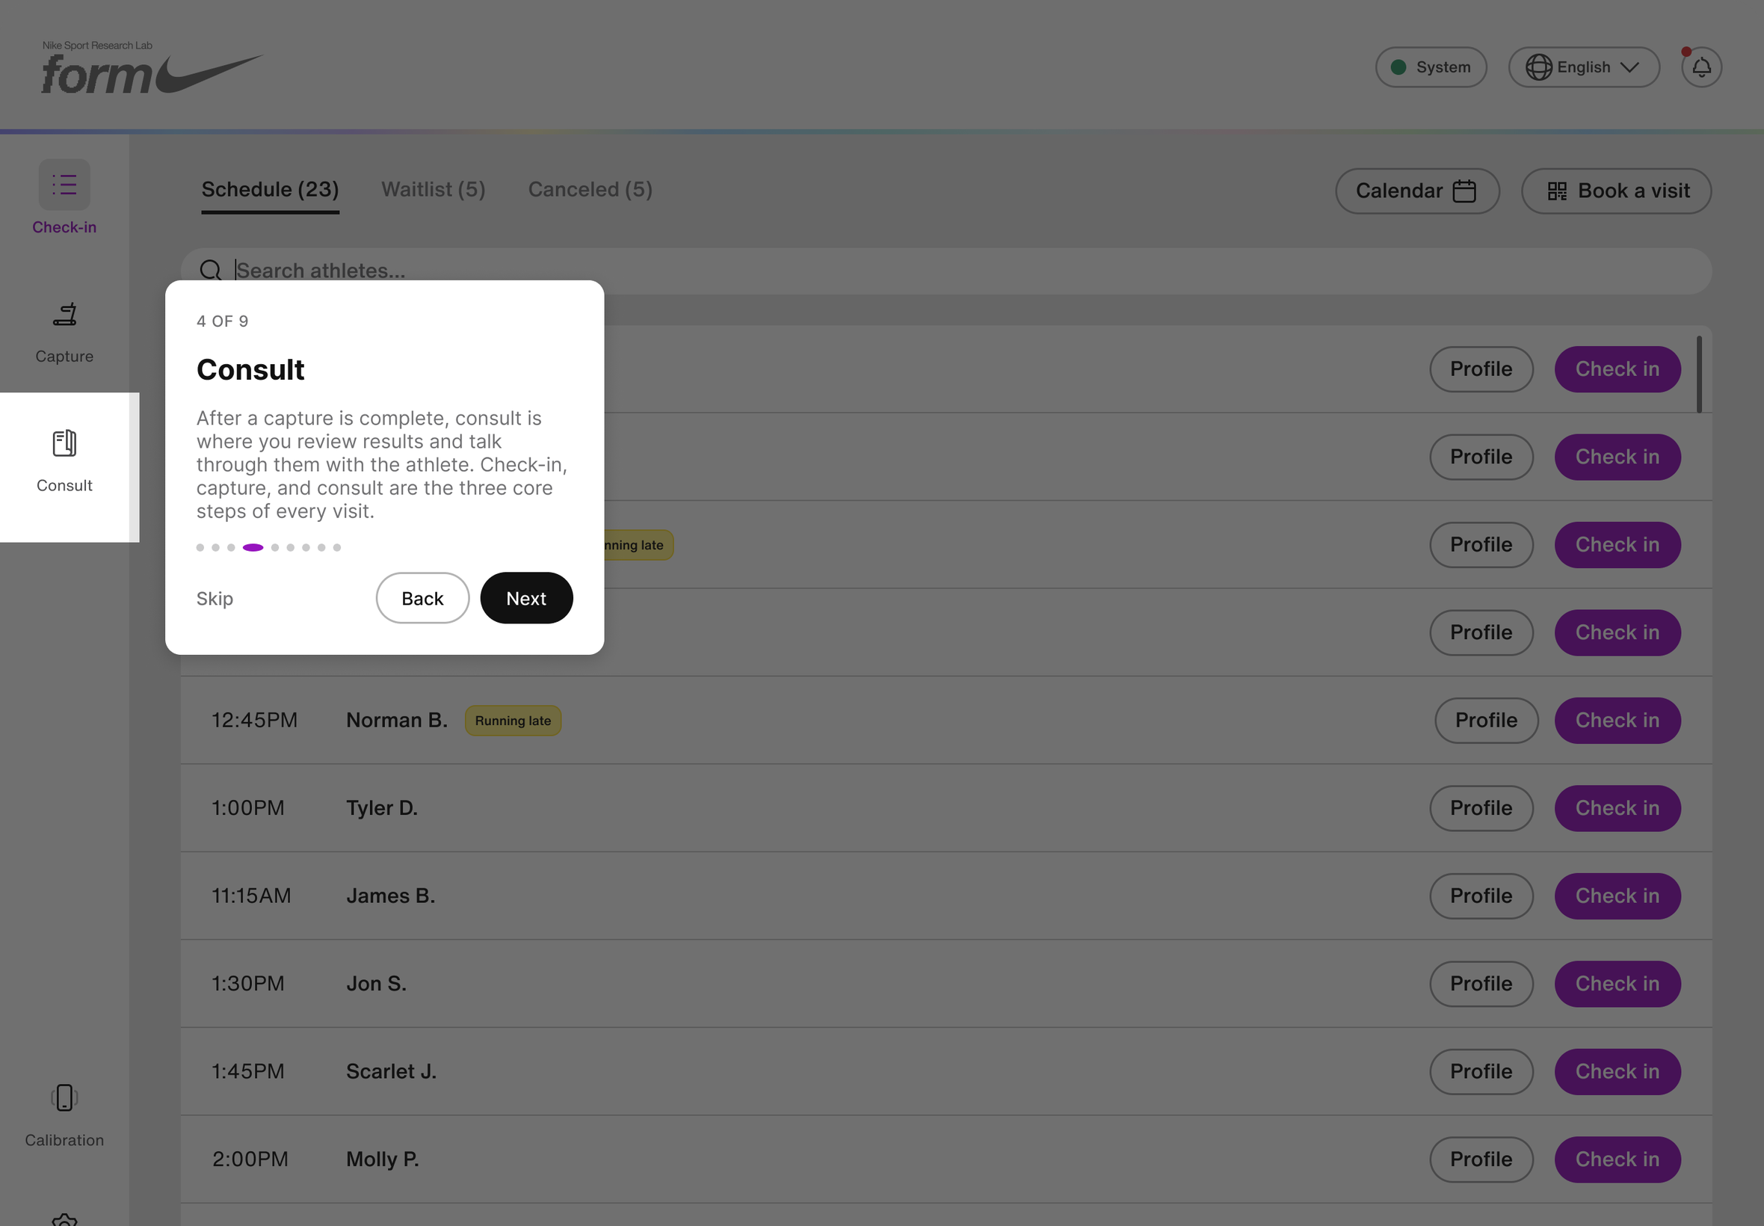1764x1226 pixels.
Task: Switch to Waitlist (5) tab
Action: click(x=433, y=189)
